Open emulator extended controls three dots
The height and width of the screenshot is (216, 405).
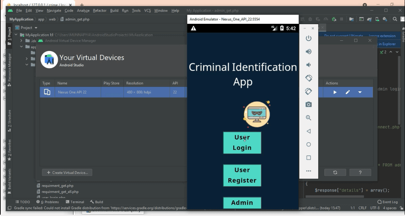pos(308,171)
